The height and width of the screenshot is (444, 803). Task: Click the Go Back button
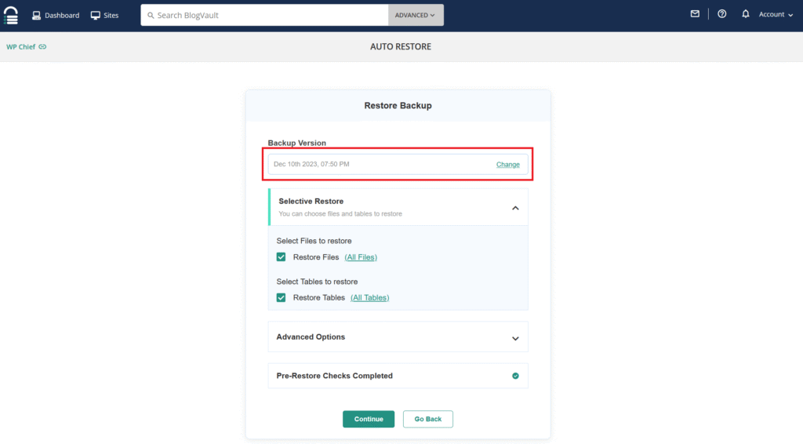pos(428,419)
